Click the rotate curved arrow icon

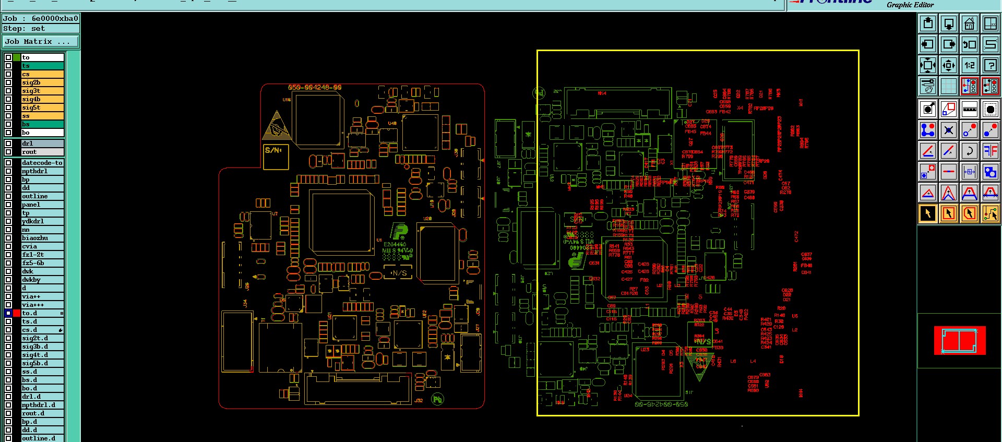pyautogui.click(x=970, y=151)
